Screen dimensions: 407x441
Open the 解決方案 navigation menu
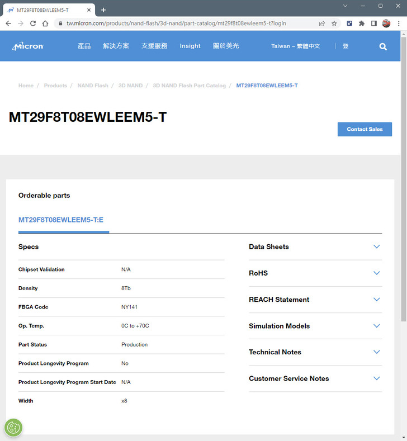(116, 46)
